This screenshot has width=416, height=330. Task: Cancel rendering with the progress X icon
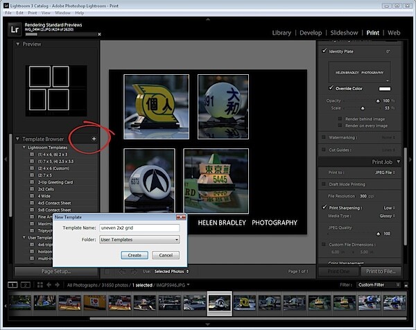(99, 34)
